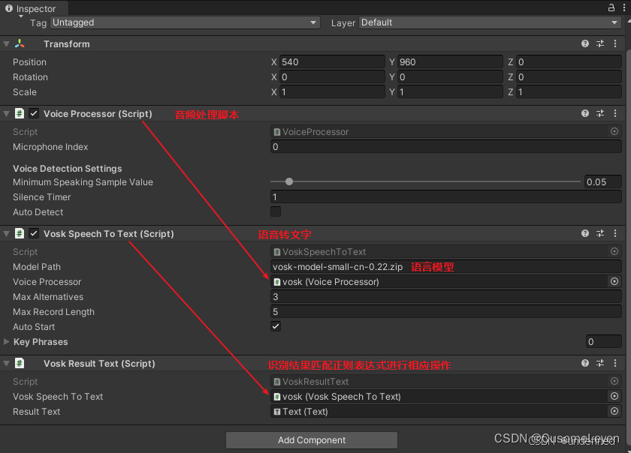Click the Scale Y field
The width and height of the screenshot is (631, 453).
(450, 92)
